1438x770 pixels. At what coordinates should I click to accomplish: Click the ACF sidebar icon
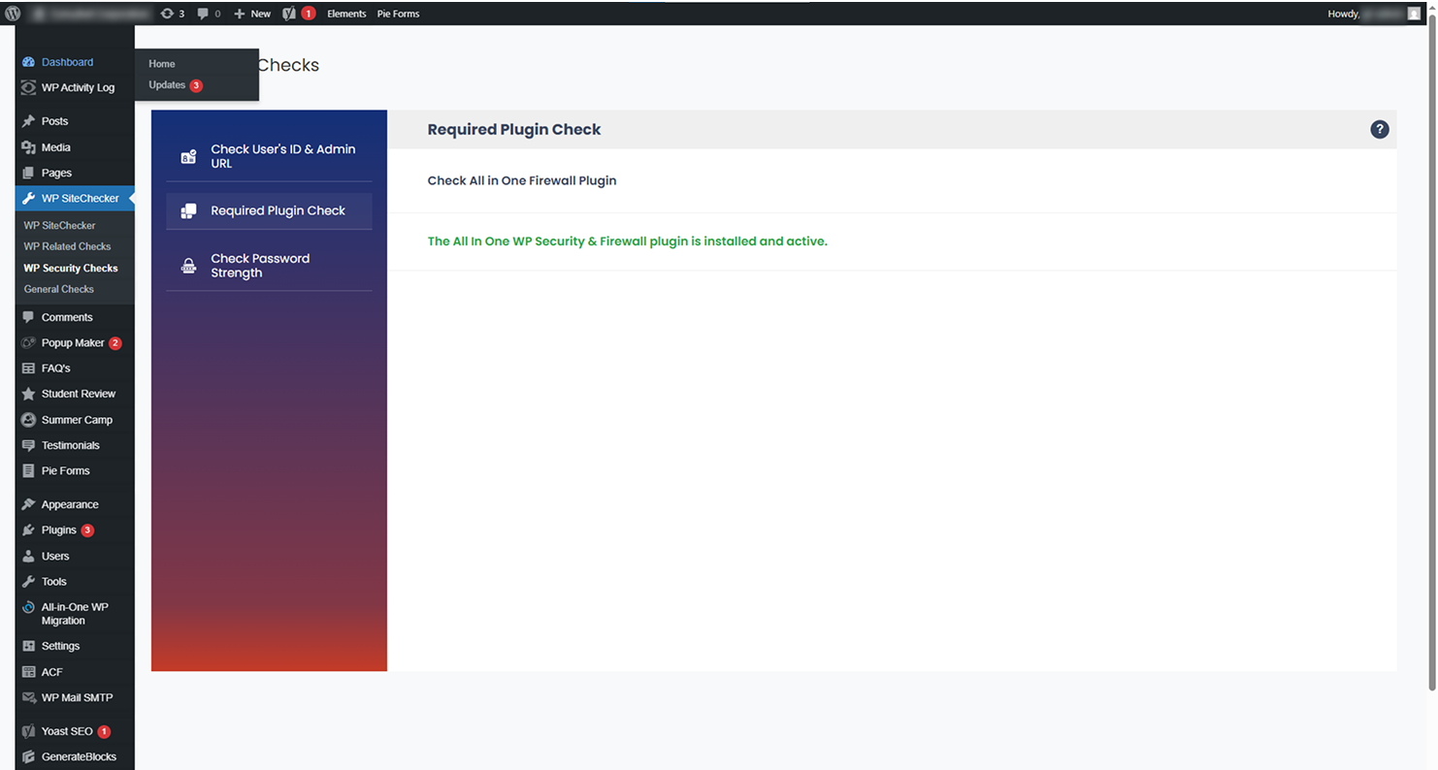click(28, 672)
